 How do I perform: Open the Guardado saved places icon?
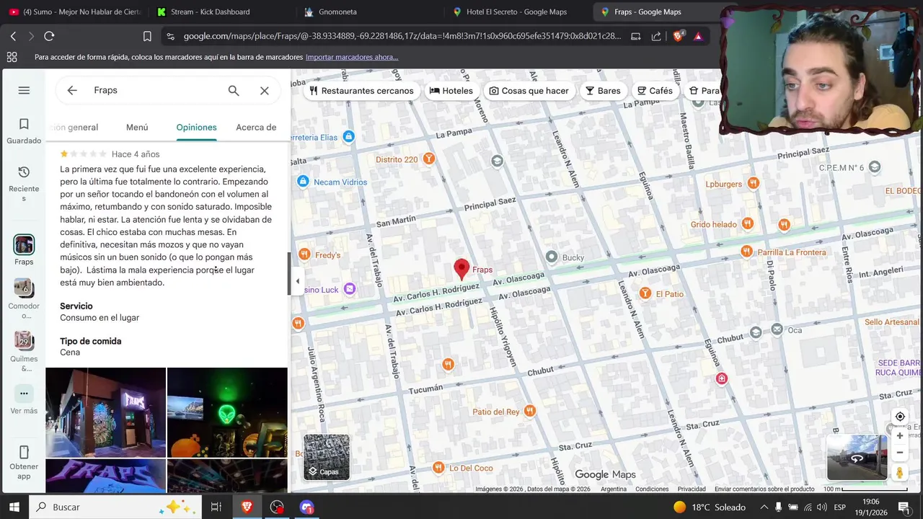24,124
